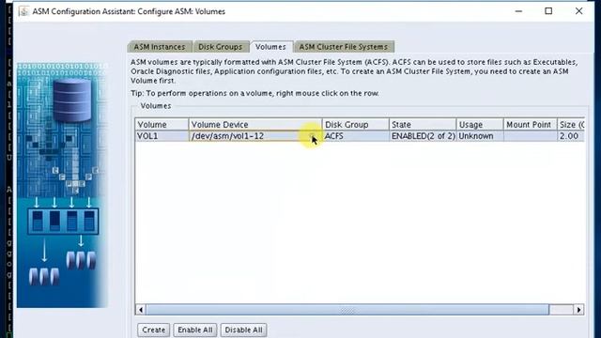The width and height of the screenshot is (601, 338).
Task: Click the Disable All button
Action: [x=243, y=330]
